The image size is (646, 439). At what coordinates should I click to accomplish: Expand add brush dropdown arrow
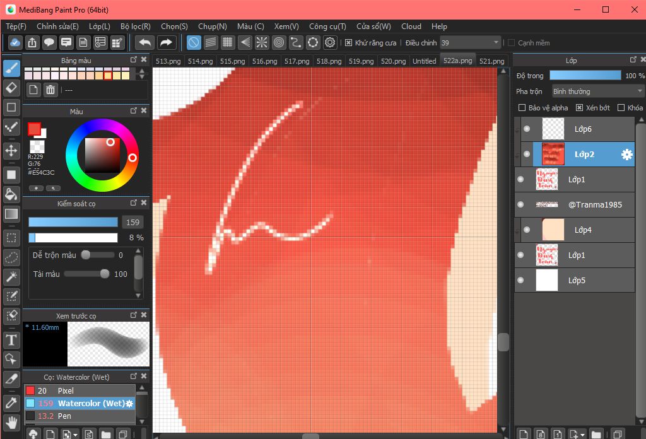tap(76, 435)
